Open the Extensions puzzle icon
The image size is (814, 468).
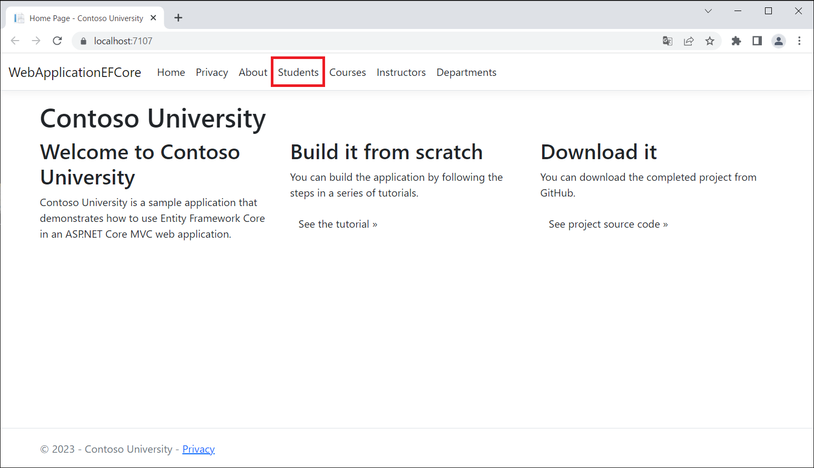(x=736, y=41)
